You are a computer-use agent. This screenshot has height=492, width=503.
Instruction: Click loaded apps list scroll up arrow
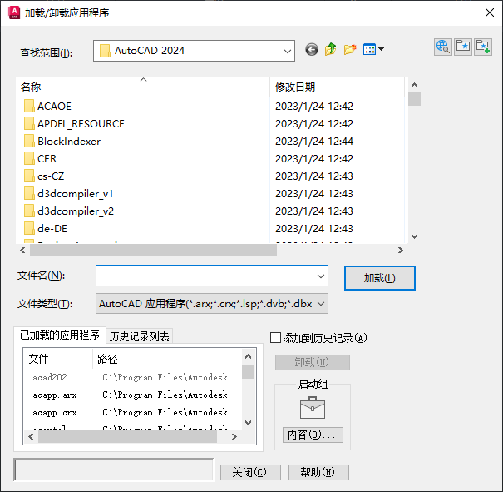pyautogui.click(x=248, y=356)
